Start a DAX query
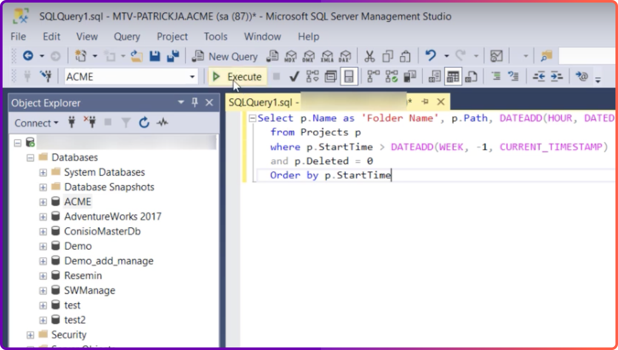Screen dimensions: 618x350 (x=345, y=56)
